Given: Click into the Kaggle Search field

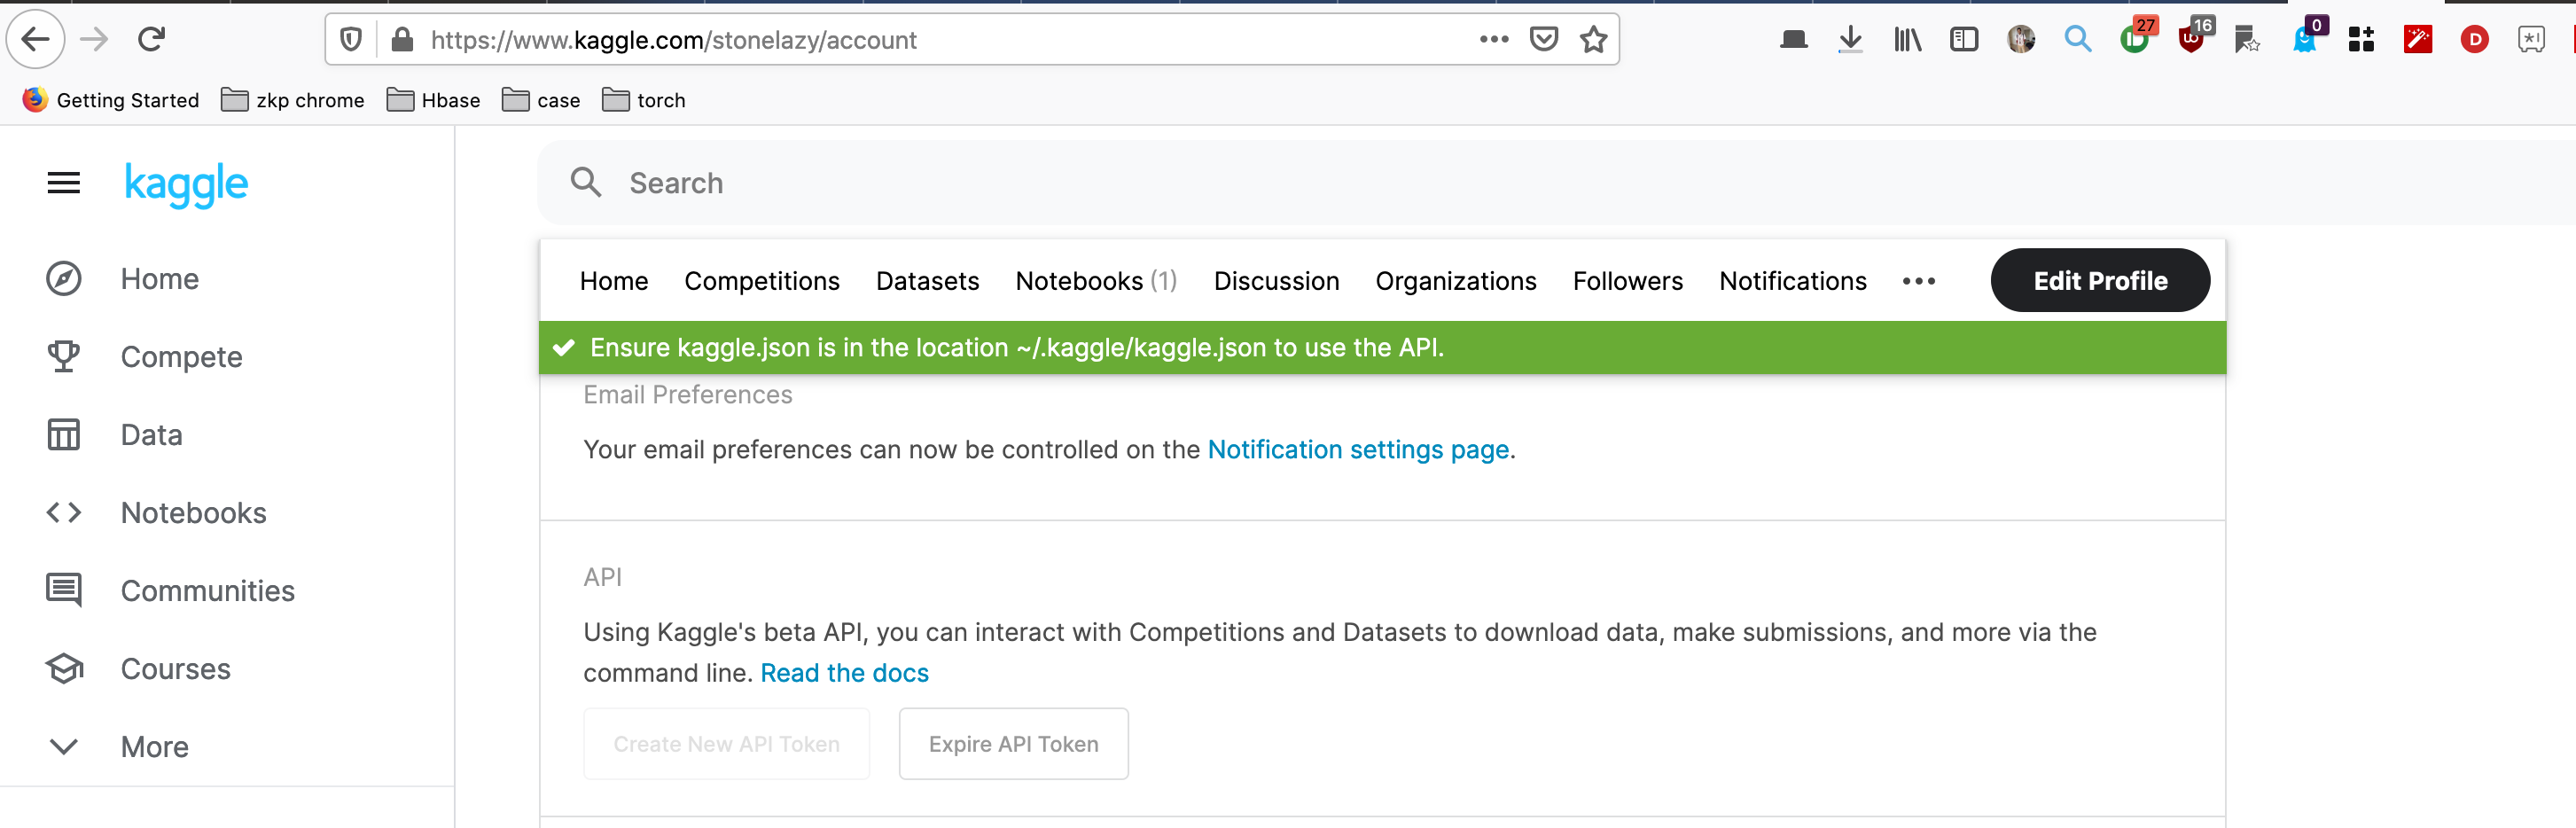Looking at the screenshot, I should pyautogui.click(x=1200, y=183).
